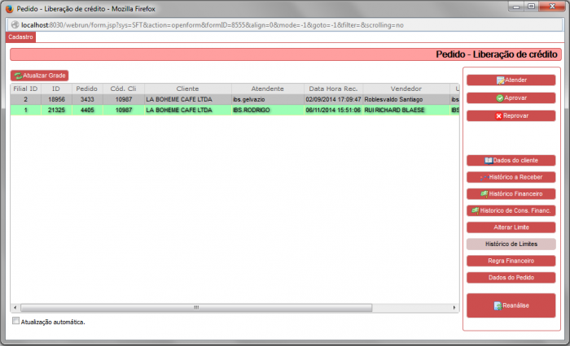Click Pedido cell 3433
570x346 pixels.
tap(87, 99)
